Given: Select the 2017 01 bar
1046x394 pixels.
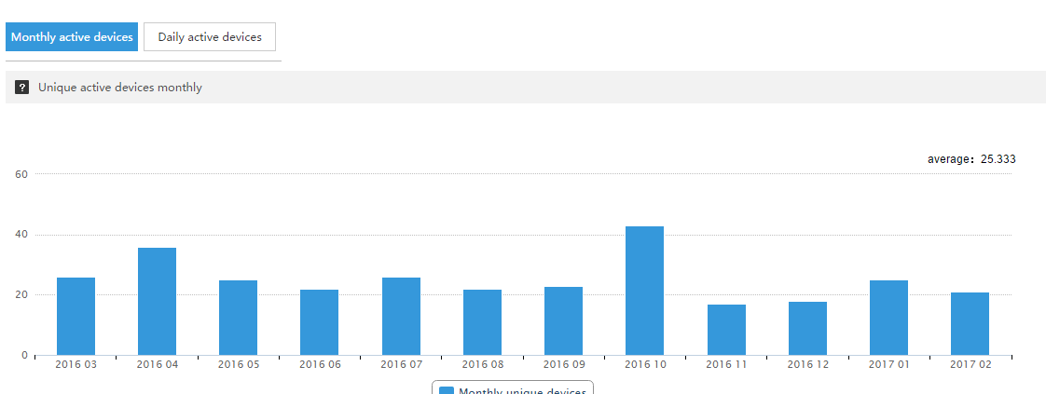Looking at the screenshot, I should 888,318.
